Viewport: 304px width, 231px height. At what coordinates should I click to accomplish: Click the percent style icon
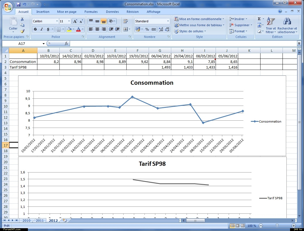click(146, 29)
